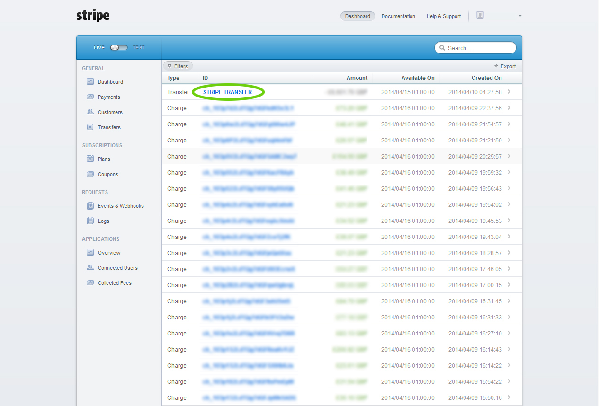This screenshot has width=599, height=406.
Task: Click the user avatar icon
Action: 480,15
